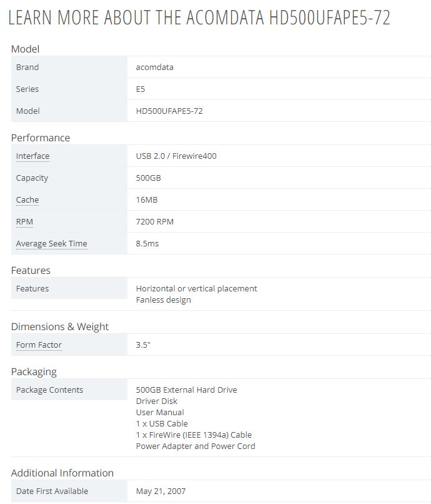The image size is (431, 504).
Task: Click the 8.5ms seek time value
Action: (x=147, y=244)
